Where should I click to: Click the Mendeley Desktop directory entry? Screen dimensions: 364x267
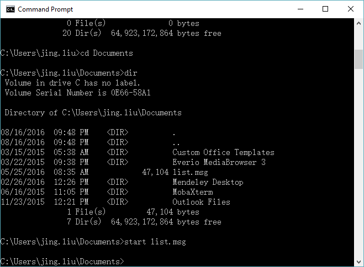tap(122, 182)
